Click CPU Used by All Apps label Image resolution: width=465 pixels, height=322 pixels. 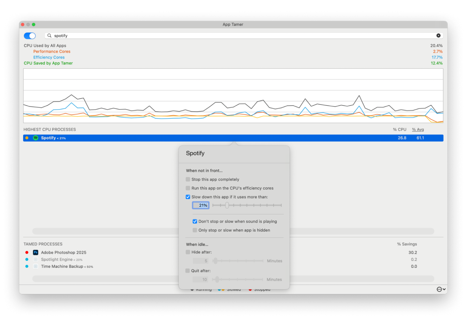tap(45, 46)
